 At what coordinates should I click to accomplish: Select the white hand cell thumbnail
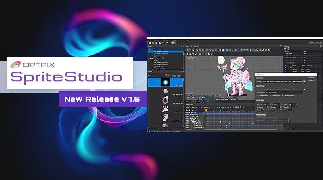[x=166, y=108]
